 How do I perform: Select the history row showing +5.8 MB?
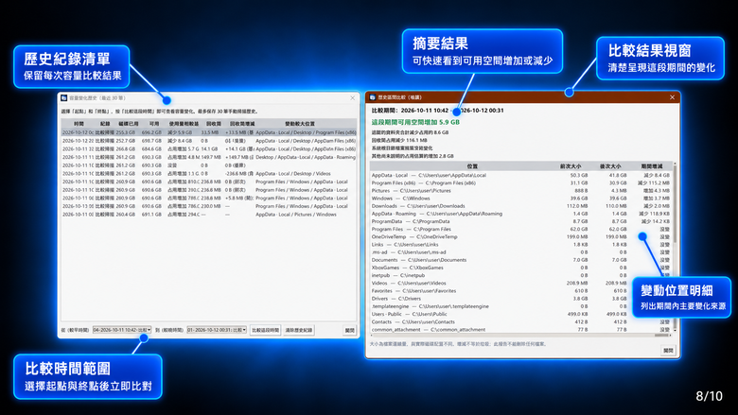point(209,198)
